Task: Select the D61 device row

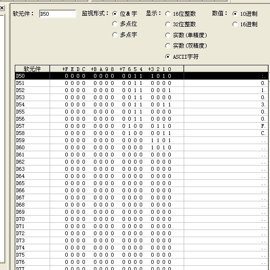Action: click(x=142, y=155)
